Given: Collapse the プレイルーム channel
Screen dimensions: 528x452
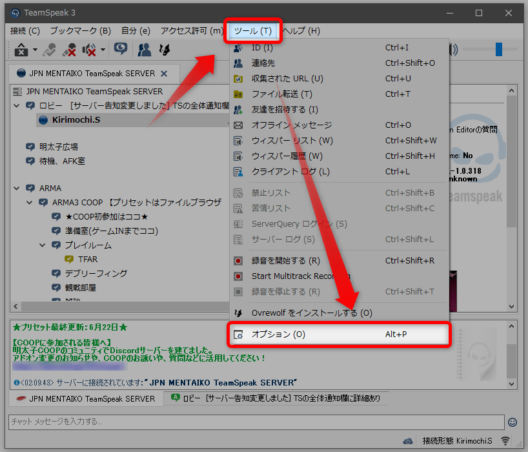Looking at the screenshot, I should pyautogui.click(x=43, y=245).
